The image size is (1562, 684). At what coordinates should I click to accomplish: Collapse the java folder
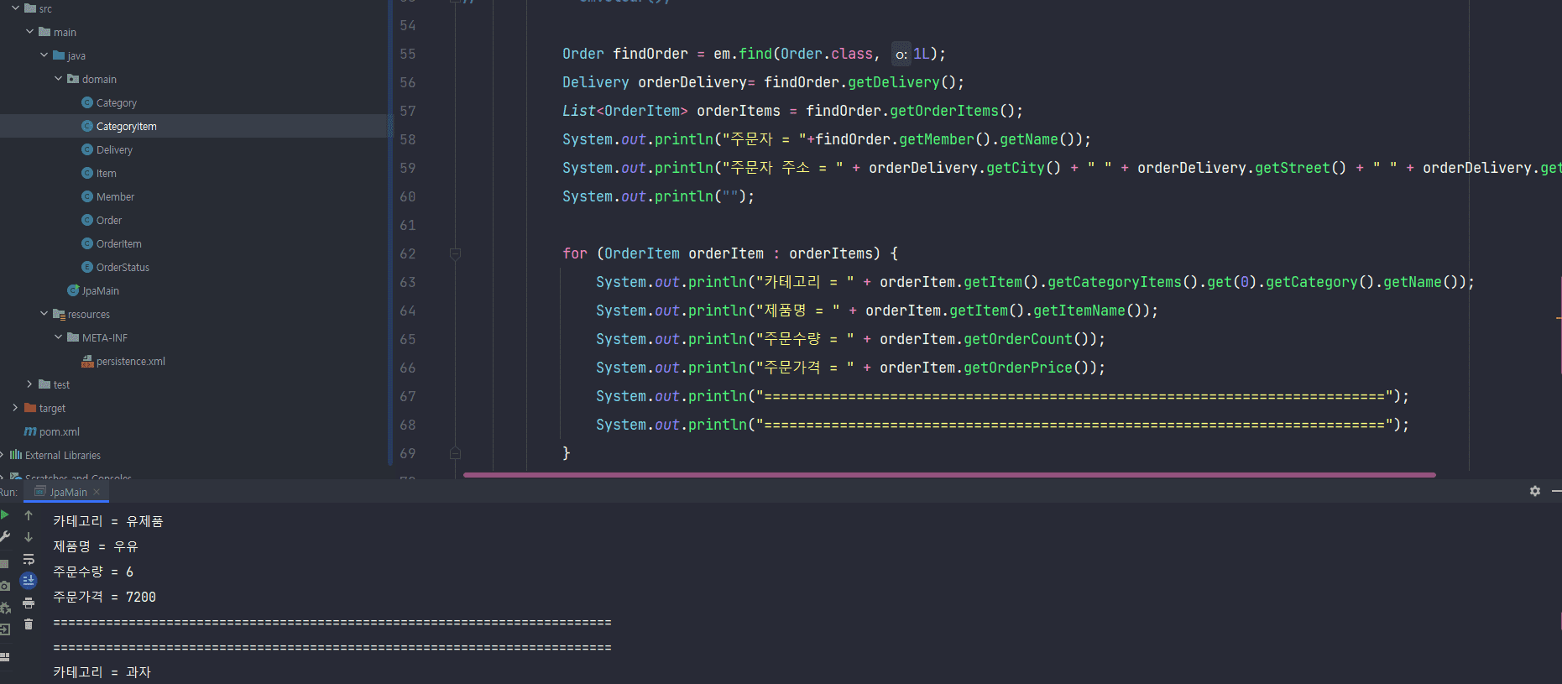[x=44, y=55]
